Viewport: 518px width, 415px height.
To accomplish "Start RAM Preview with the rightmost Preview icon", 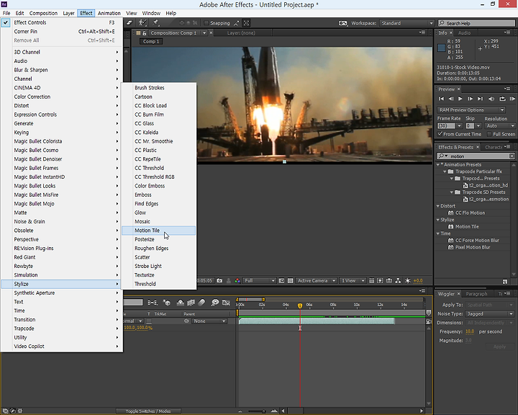I will 512,99.
